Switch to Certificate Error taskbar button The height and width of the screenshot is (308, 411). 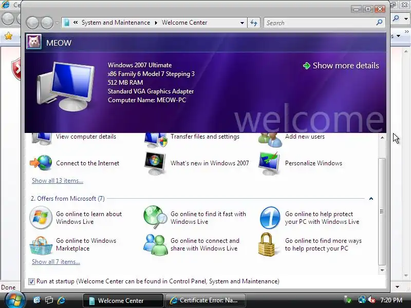coord(205,300)
